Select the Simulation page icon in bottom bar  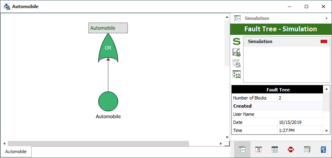pyautogui.click(x=242, y=149)
